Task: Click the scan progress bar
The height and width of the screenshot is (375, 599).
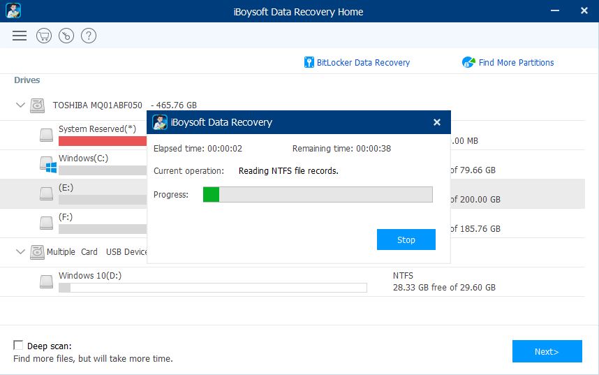Action: click(x=318, y=195)
